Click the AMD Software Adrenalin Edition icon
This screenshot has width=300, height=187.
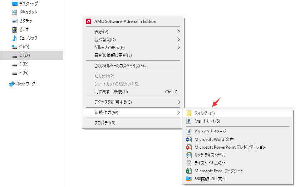pyautogui.click(x=88, y=21)
